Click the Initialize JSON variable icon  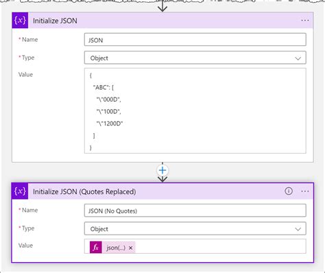[x=20, y=21]
